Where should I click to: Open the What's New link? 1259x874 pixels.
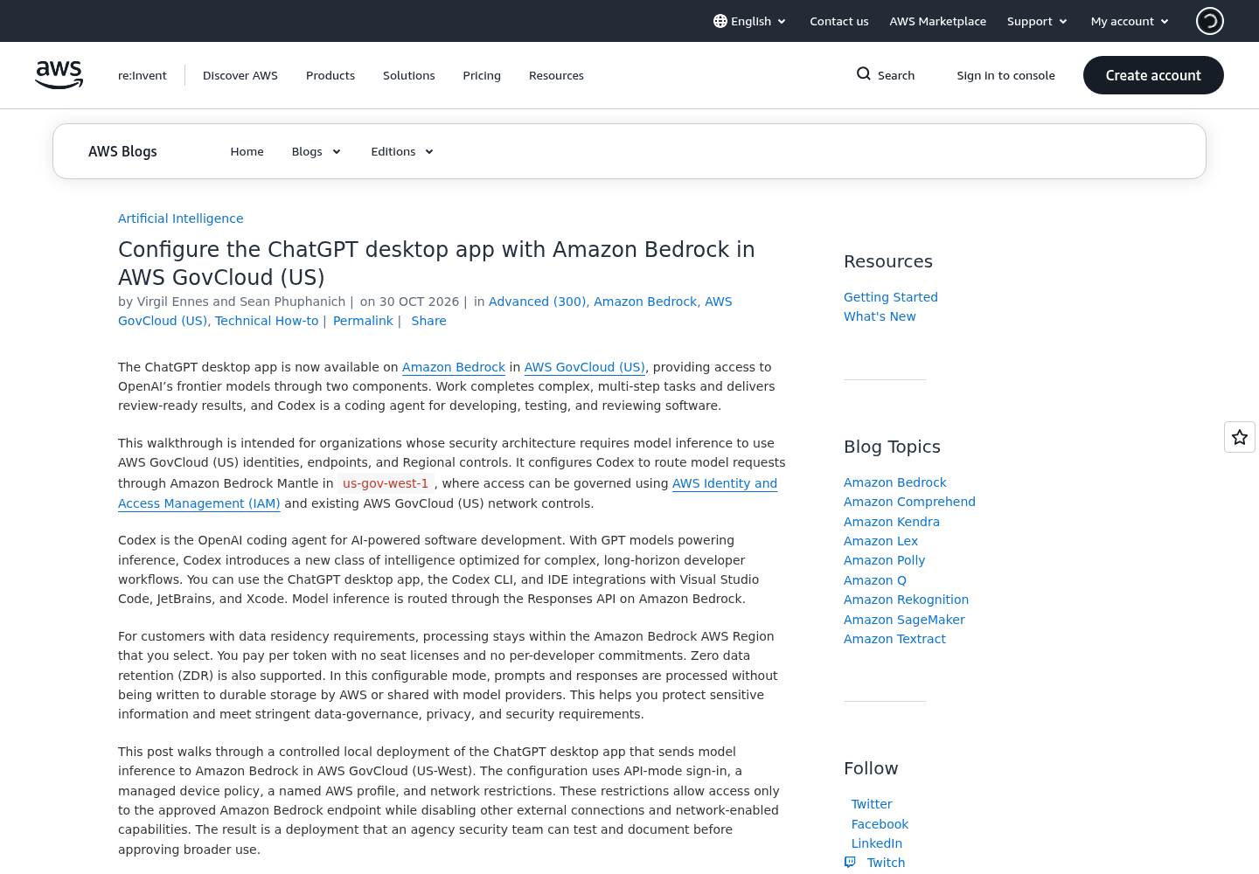coord(880,316)
